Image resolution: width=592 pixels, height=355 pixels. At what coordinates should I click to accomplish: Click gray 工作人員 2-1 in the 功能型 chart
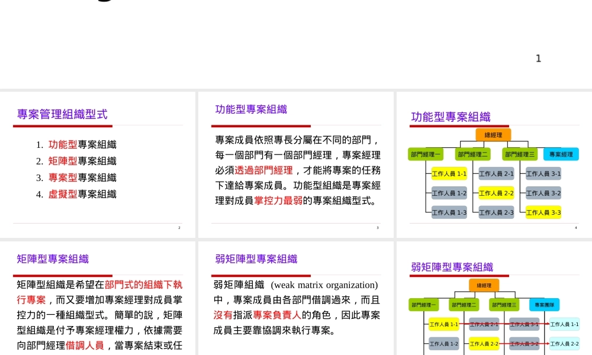coord(497,173)
